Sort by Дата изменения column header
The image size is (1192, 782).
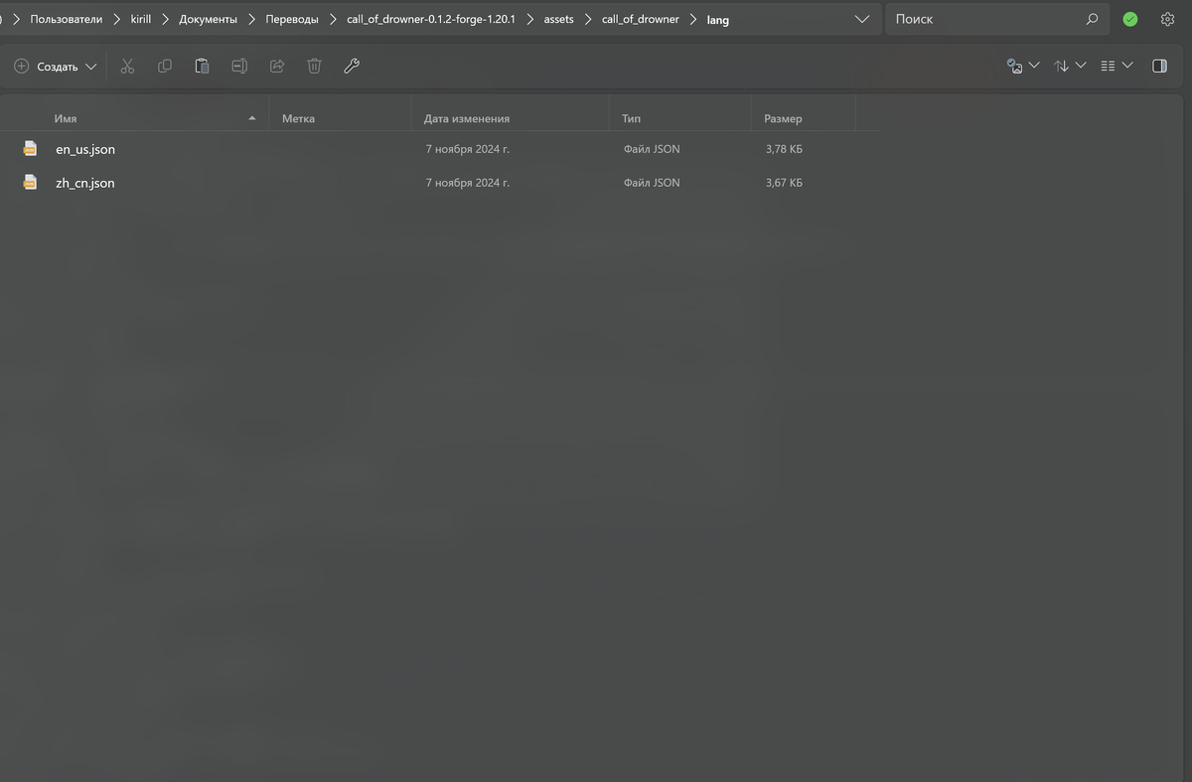(x=467, y=118)
